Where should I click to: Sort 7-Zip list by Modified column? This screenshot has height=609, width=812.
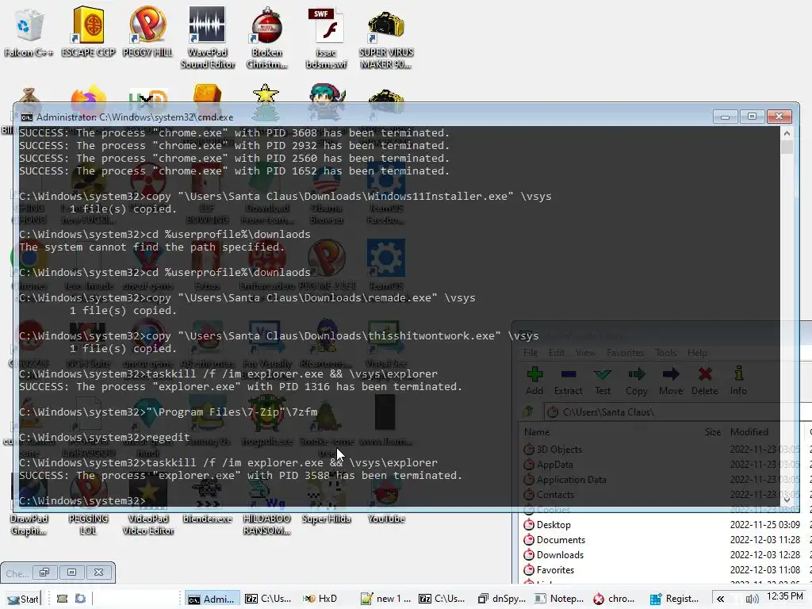click(749, 432)
